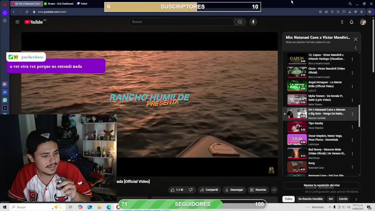Select the Todos filter chip
The image size is (375, 211).
[289, 199]
